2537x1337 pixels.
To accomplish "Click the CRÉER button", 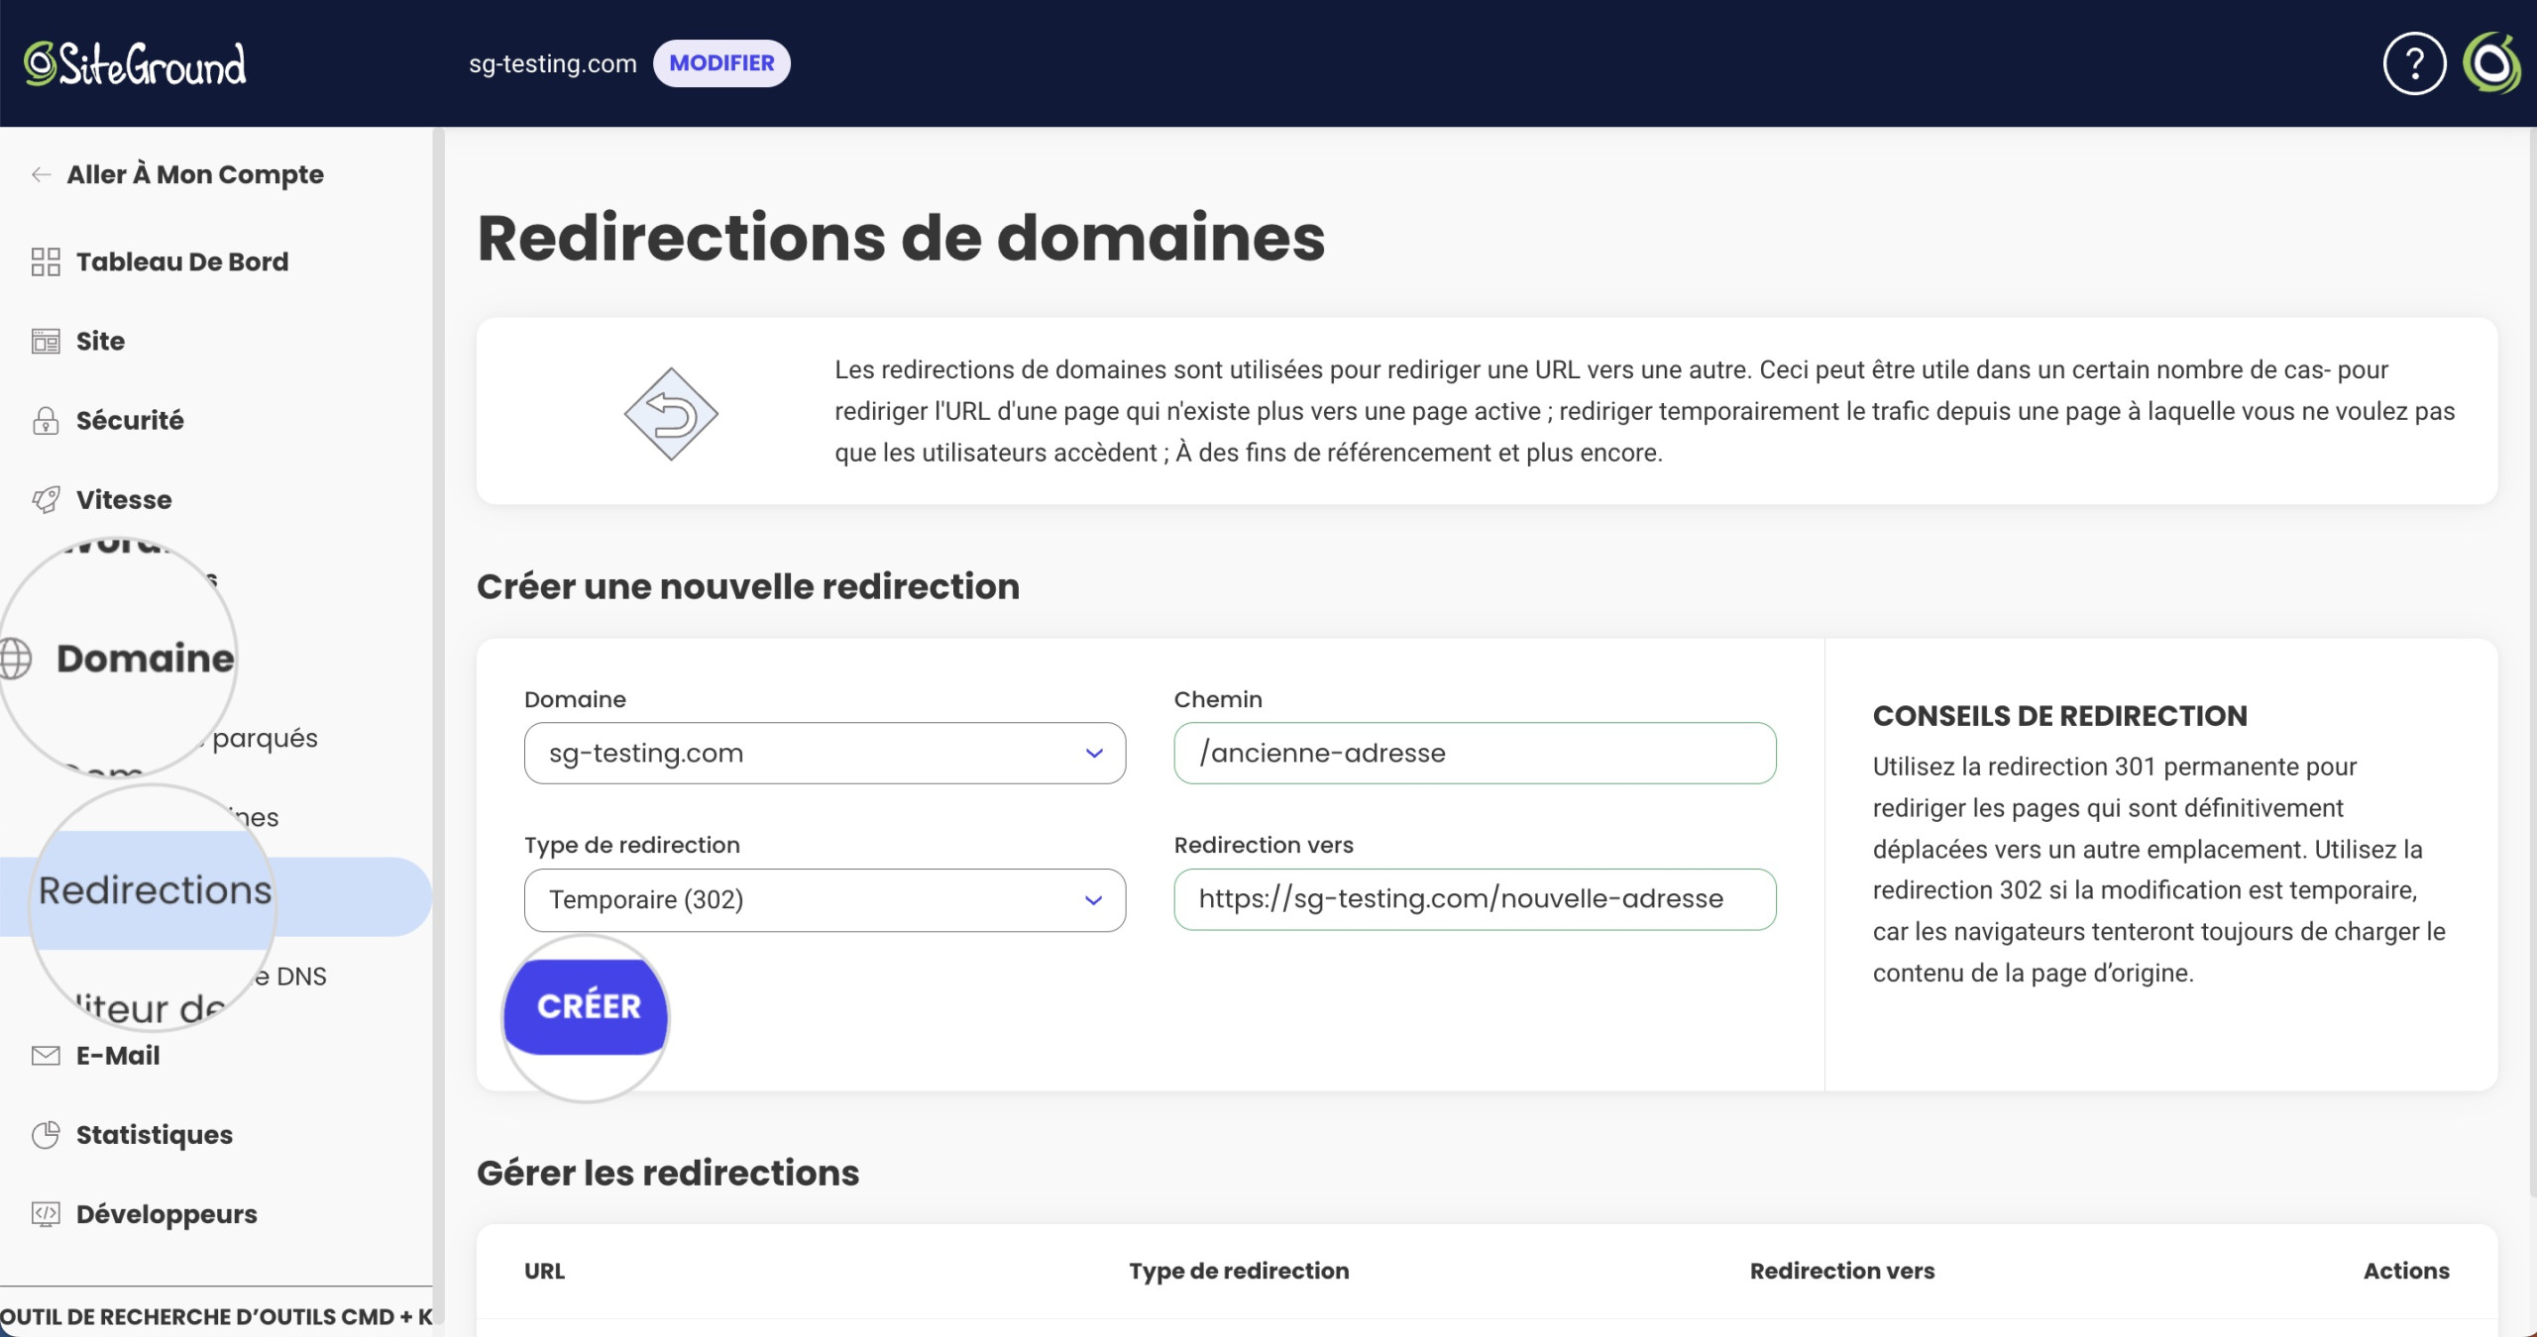I will tap(587, 1005).
